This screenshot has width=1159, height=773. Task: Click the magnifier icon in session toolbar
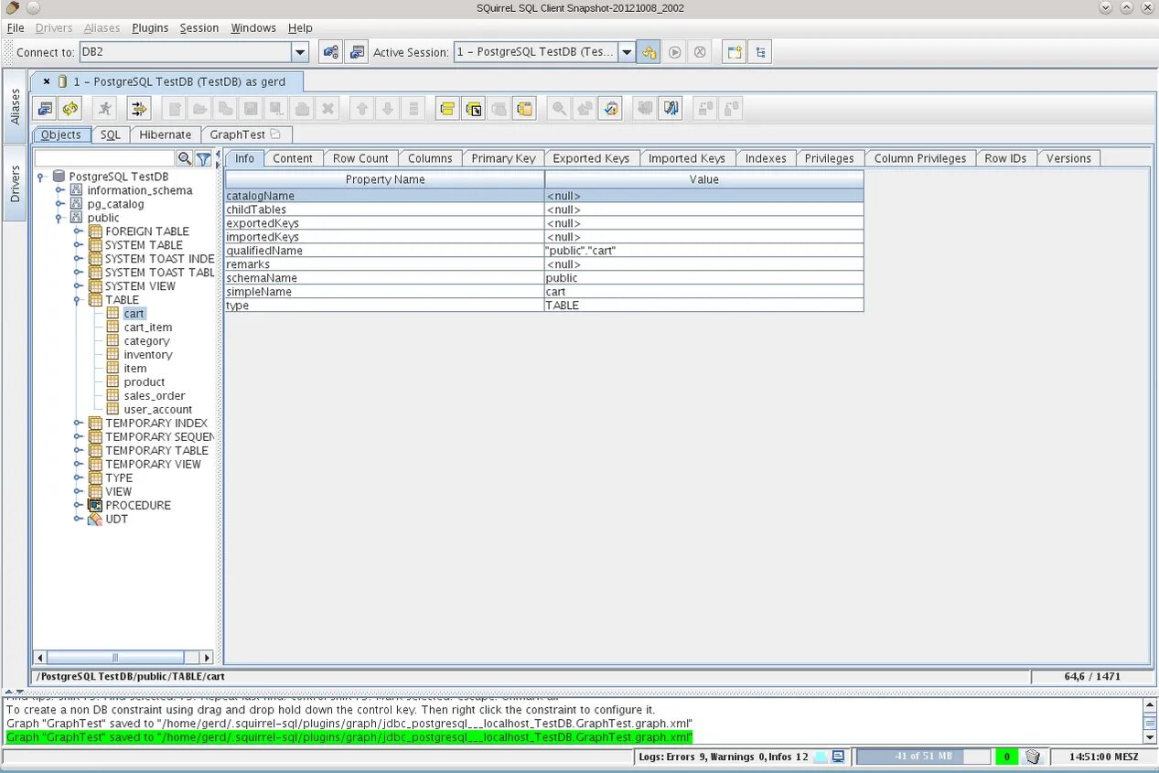coord(559,109)
